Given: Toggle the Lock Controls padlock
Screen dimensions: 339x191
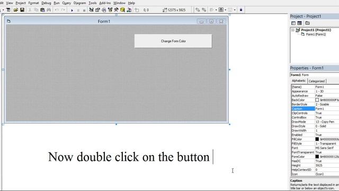Looking at the screenshot, I should pos(241,10).
